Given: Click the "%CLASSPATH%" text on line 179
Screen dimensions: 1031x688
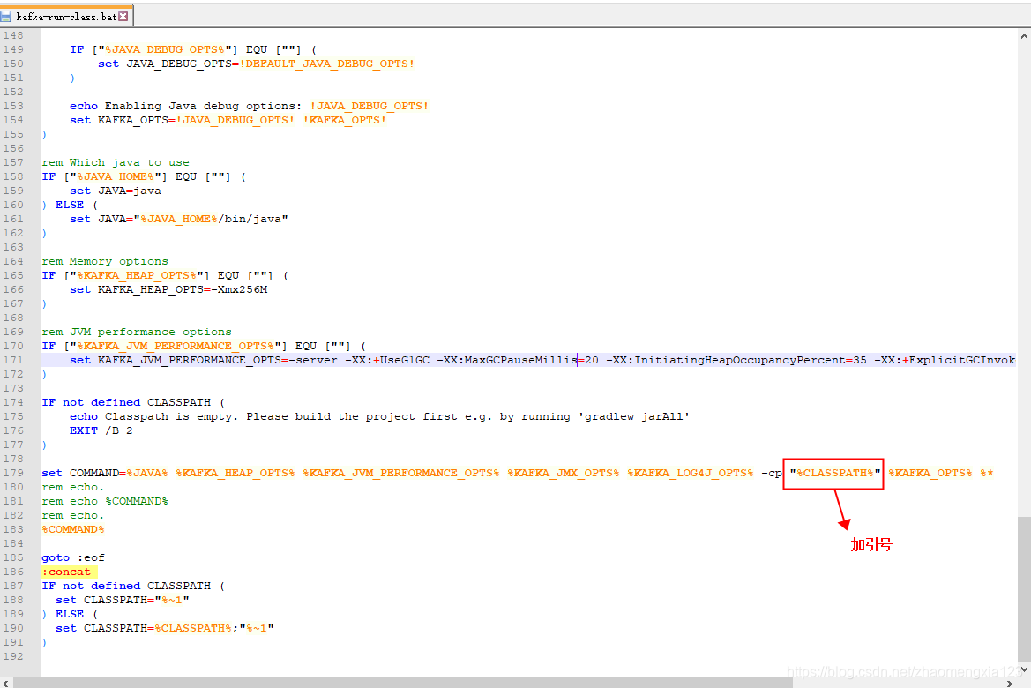Looking at the screenshot, I should tap(835, 473).
